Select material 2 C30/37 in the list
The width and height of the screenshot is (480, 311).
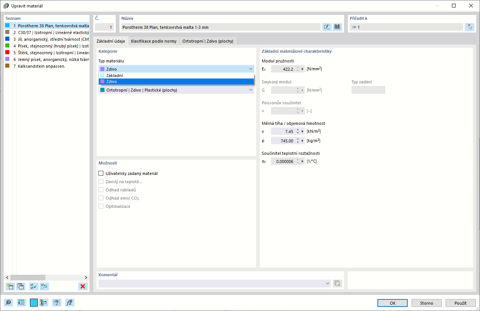tap(47, 33)
